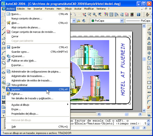
Task: Select the Spline draw tool
Action: click(x=3, y=68)
